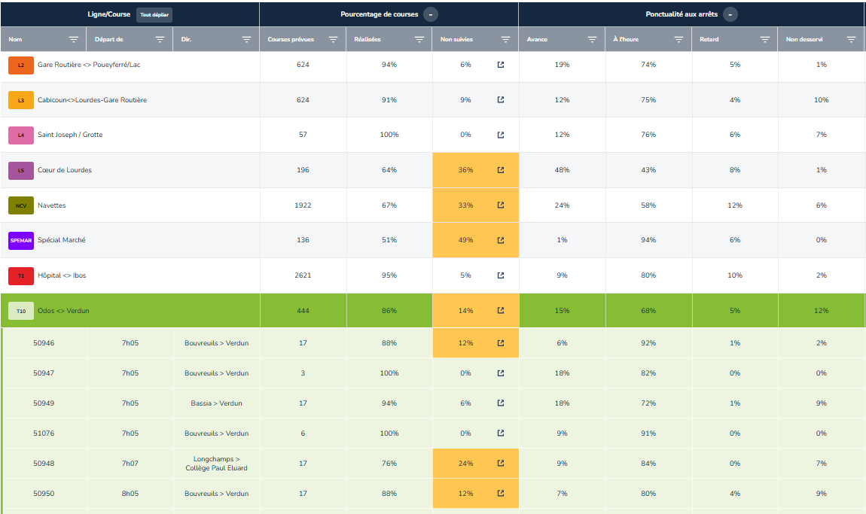This screenshot has height=514, width=866.
Task: Select the purple SPEMAR line badge
Action: click(21, 240)
